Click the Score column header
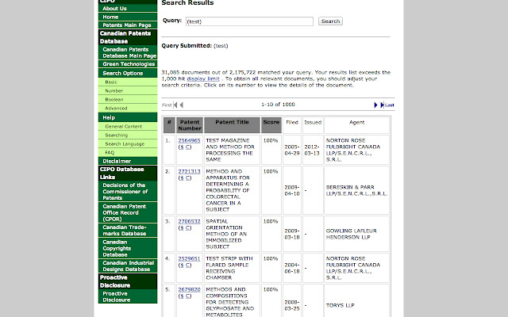 (271, 125)
